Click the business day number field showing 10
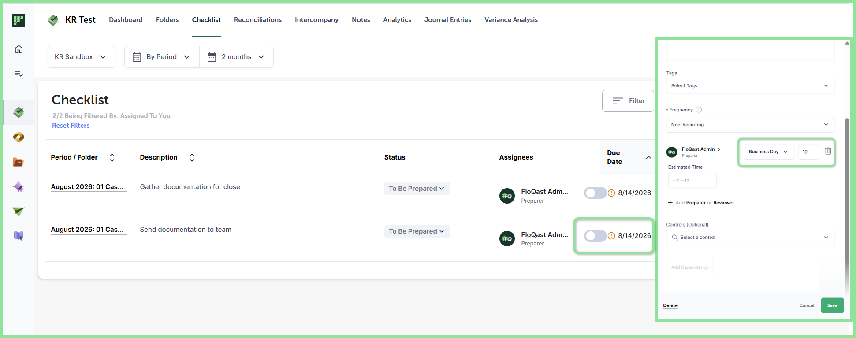Screen dimensions: 856x338 pos(808,152)
